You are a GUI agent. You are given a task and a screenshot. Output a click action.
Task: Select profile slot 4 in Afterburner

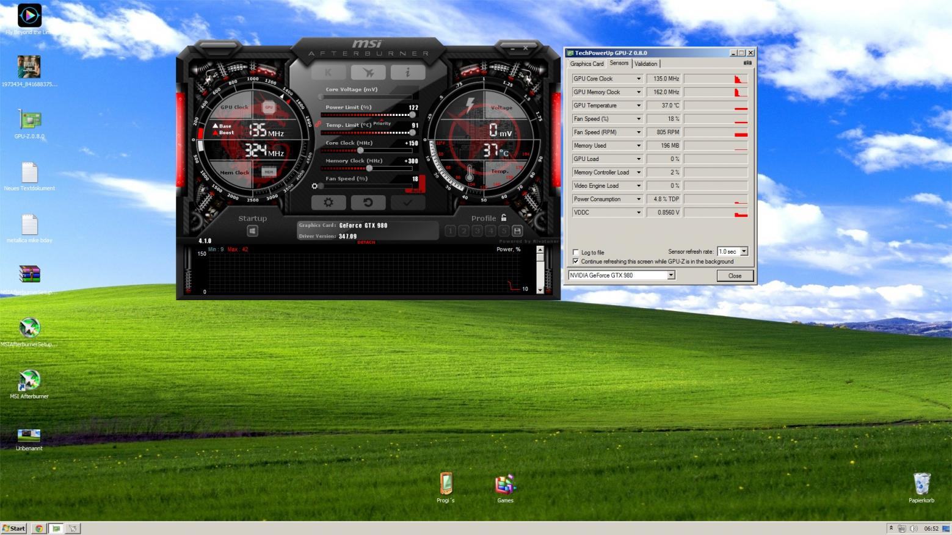tap(490, 231)
